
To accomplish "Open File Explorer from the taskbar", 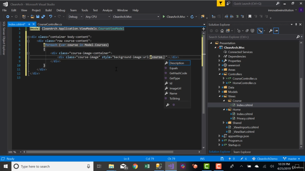I will (x=111, y=166).
